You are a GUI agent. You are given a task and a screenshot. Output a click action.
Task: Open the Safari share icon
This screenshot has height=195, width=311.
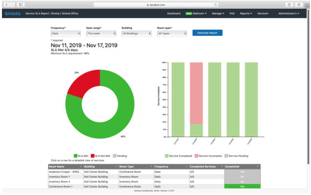pos(290,4)
